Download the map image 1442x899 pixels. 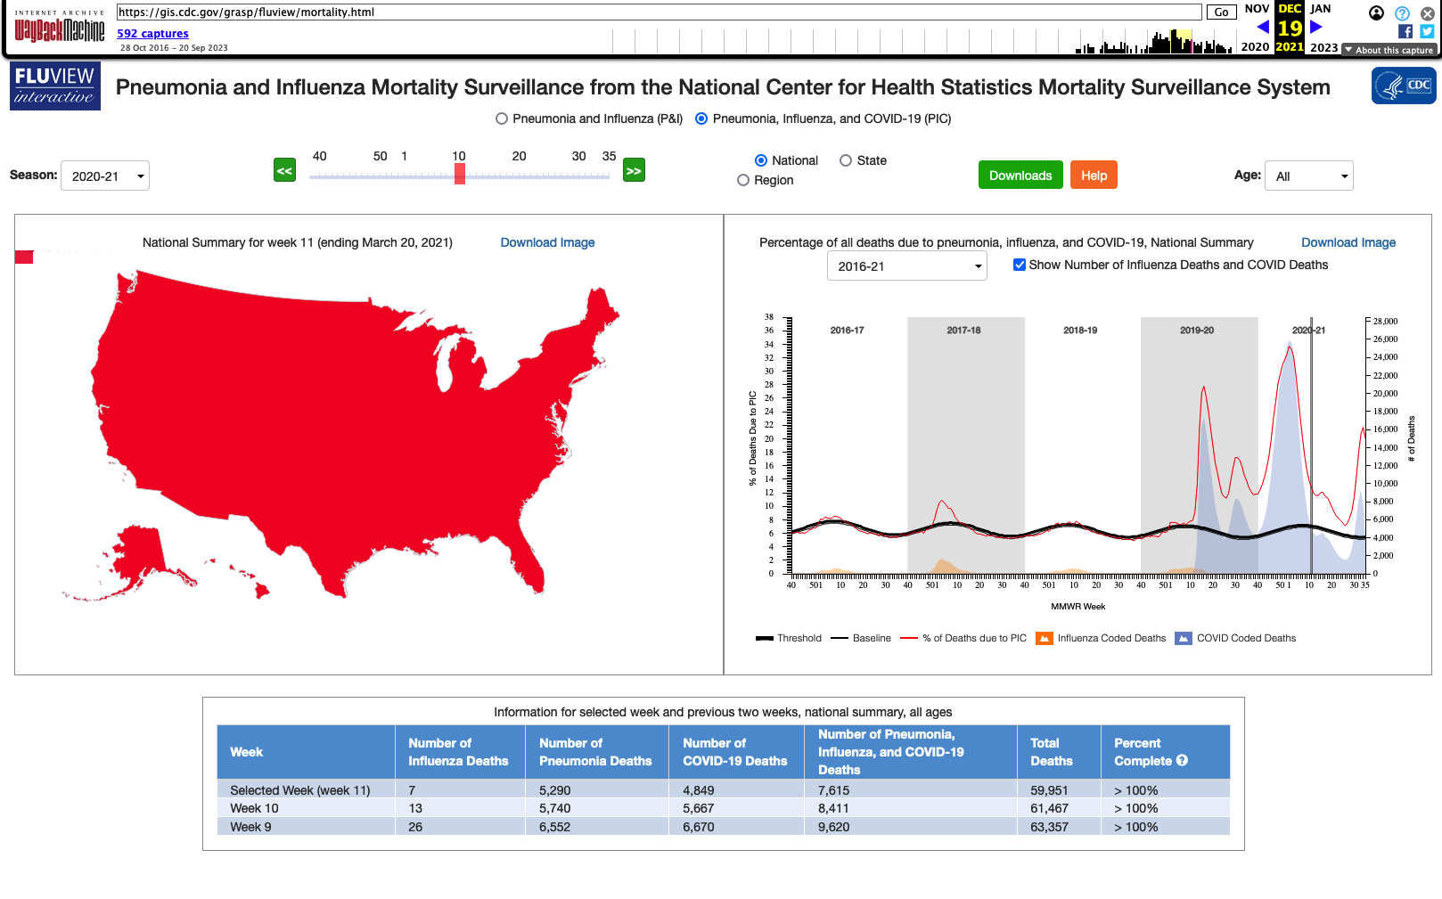point(547,242)
